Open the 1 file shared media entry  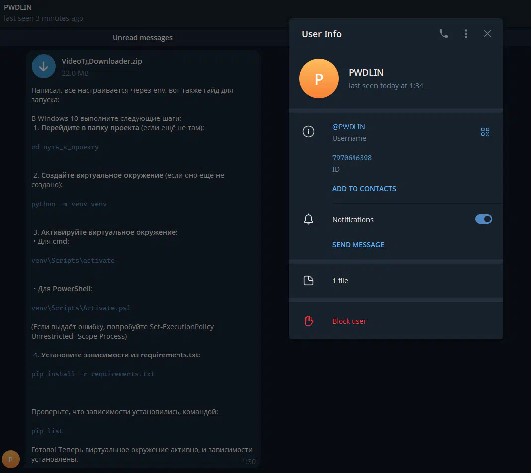tap(340, 281)
